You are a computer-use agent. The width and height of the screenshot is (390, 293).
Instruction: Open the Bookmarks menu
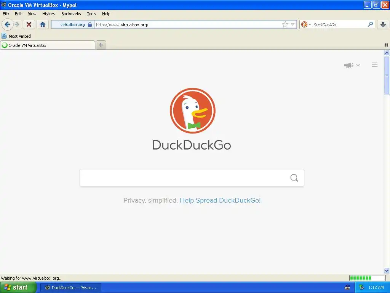coord(71,14)
